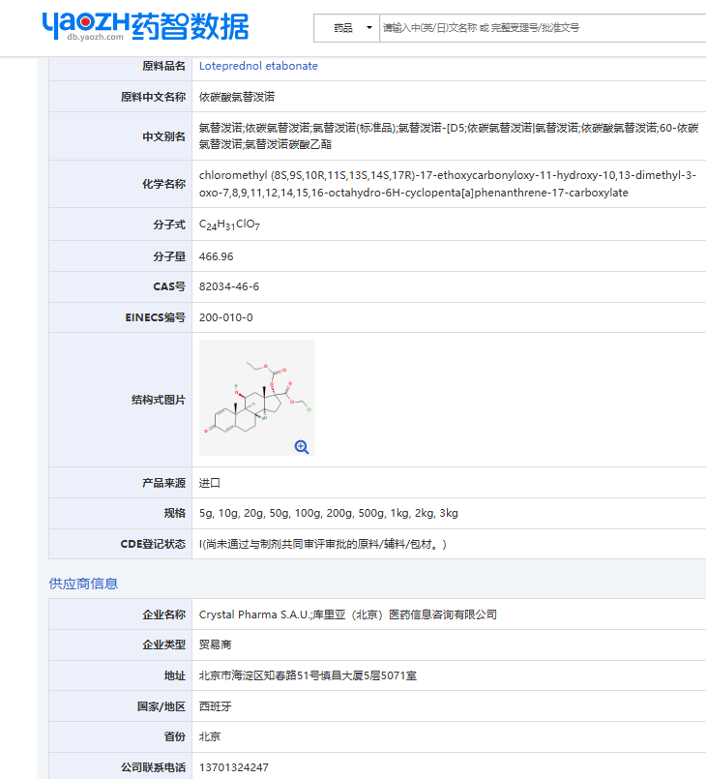Click the molecular formula C24H31ClO7
Screen dimensions: 706x779
tap(229, 225)
